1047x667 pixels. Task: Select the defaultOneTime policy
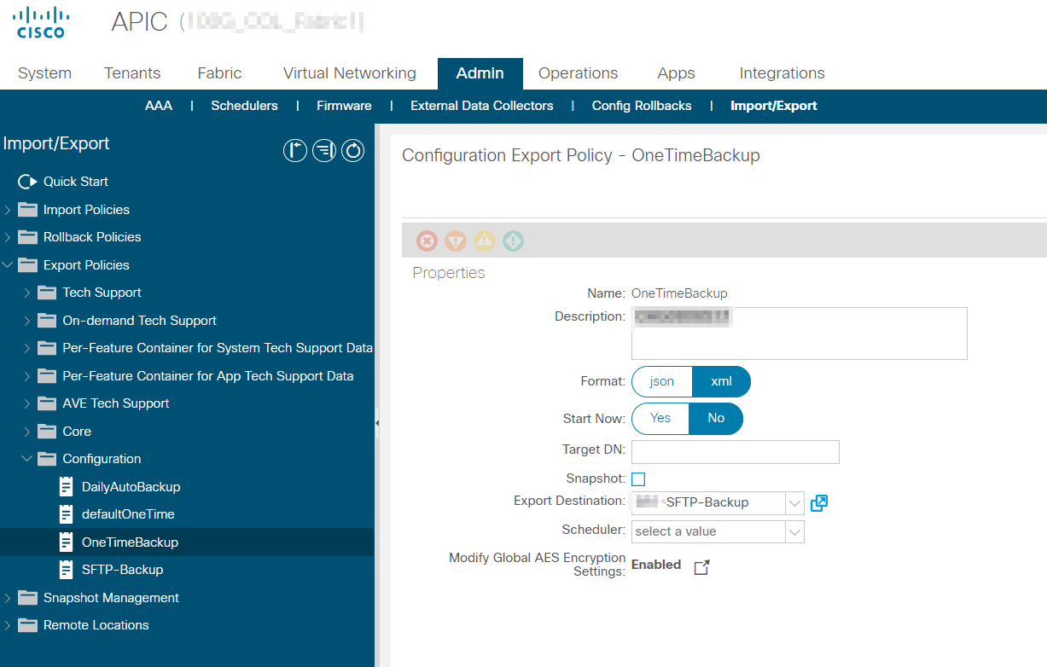128,514
